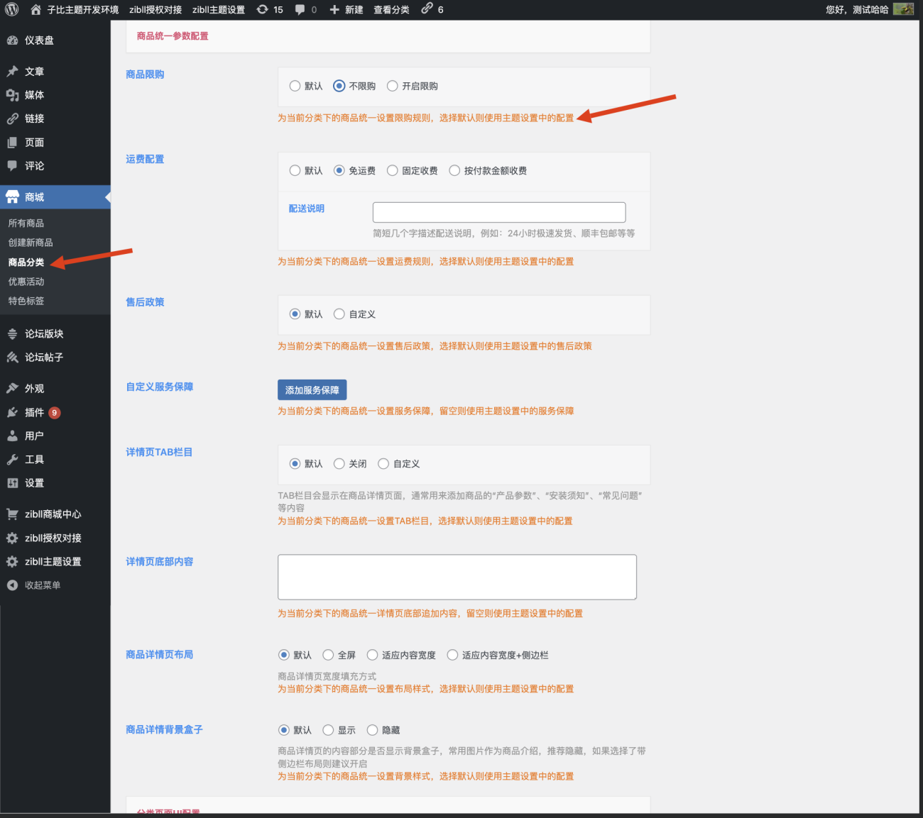Open 子比主题开发环境 site link
The image size is (923, 818).
click(83, 10)
